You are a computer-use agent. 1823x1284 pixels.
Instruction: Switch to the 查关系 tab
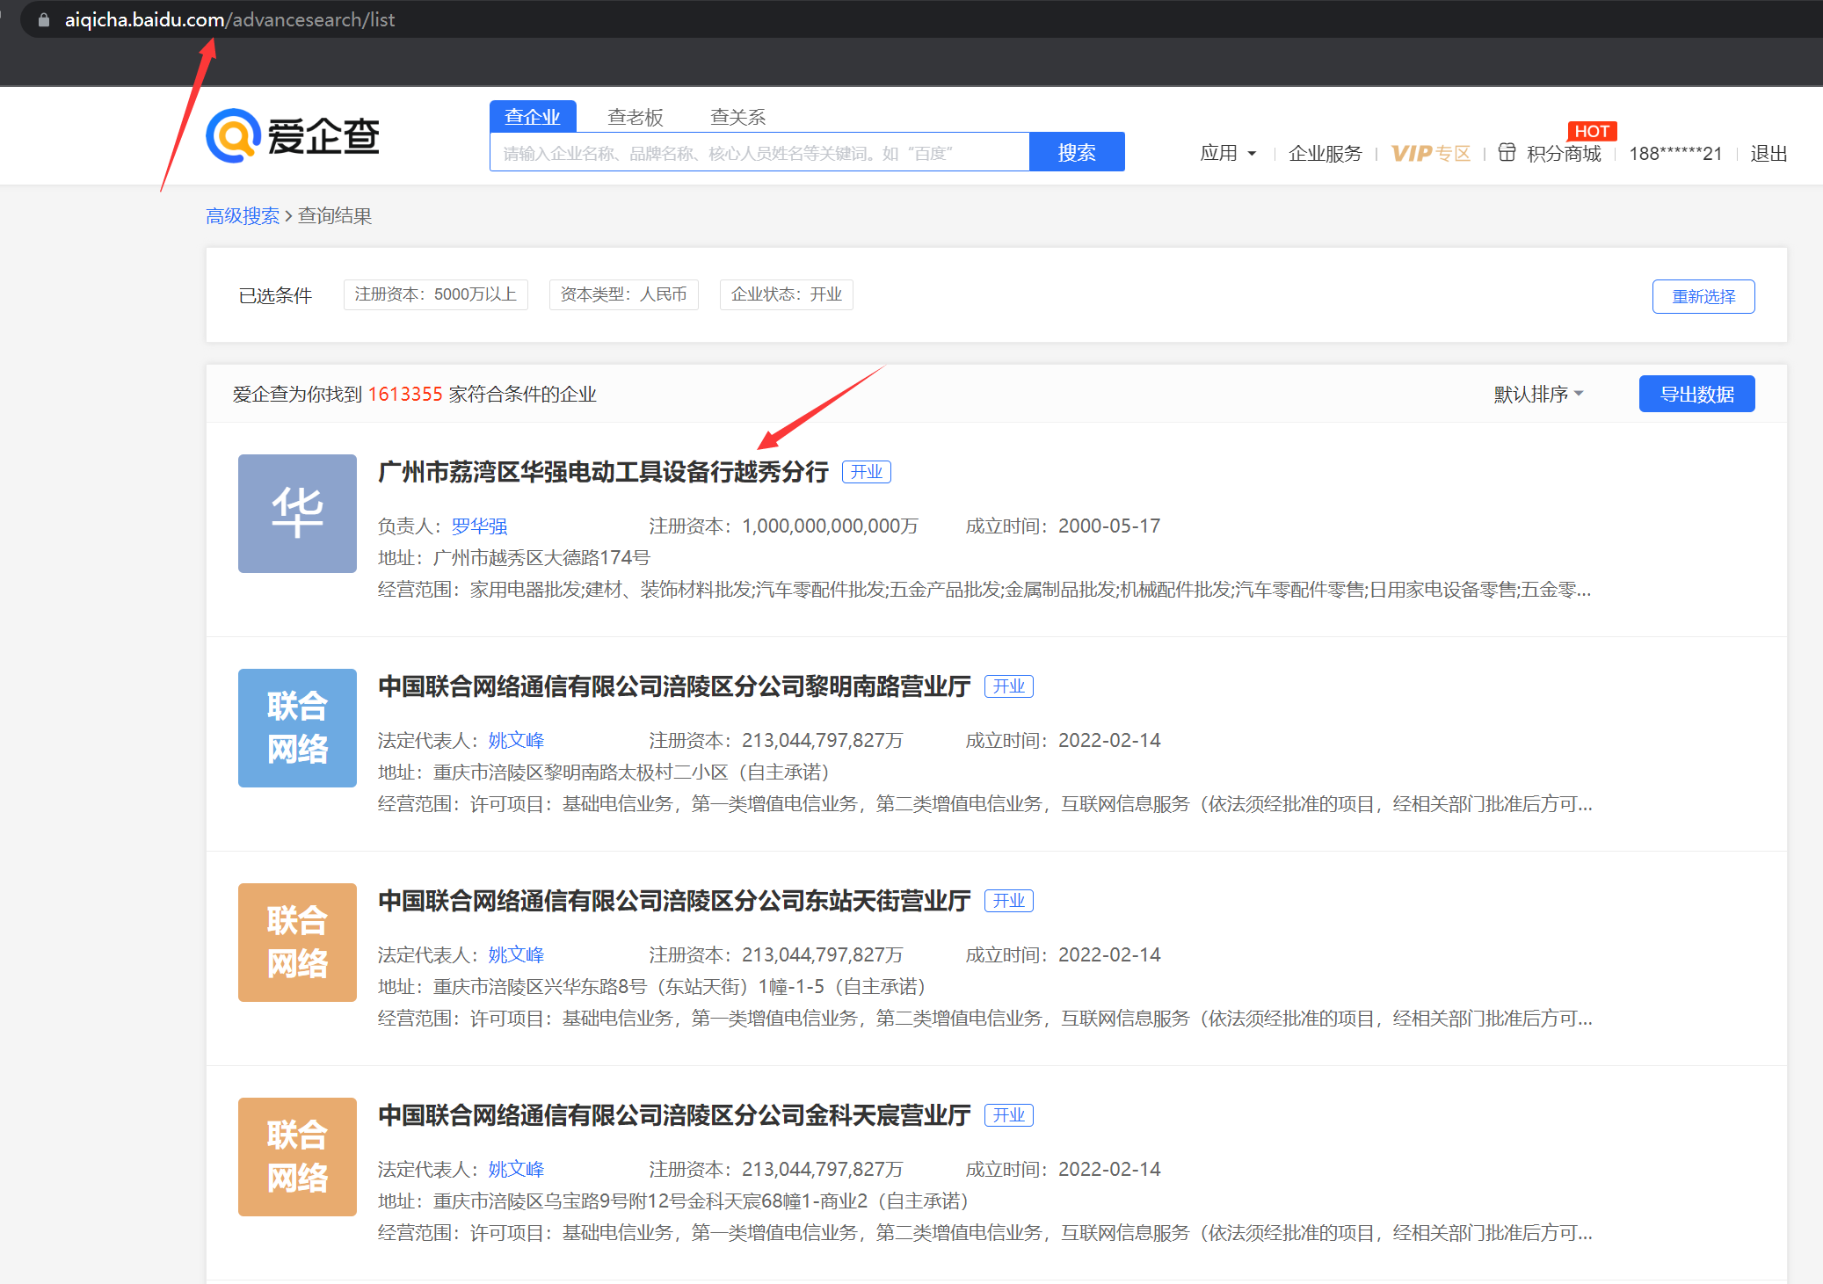(737, 115)
